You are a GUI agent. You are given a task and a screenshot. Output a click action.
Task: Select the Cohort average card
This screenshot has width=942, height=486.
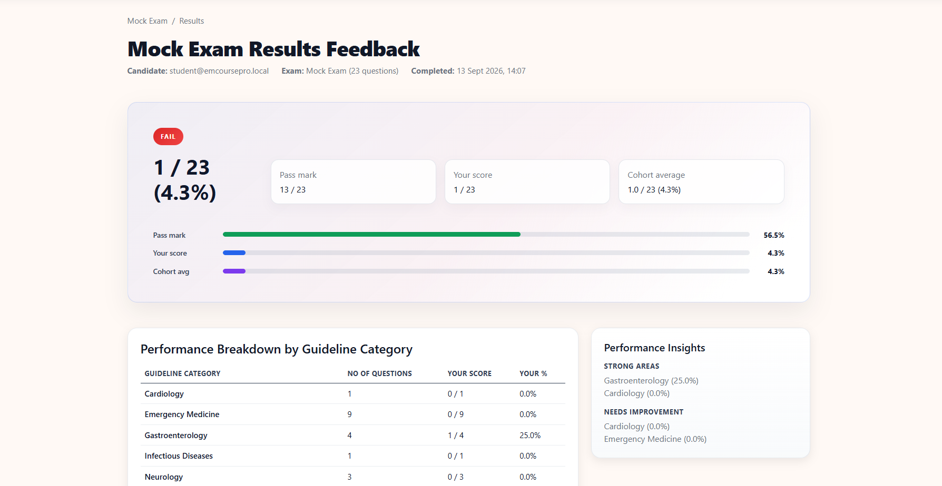coord(701,182)
